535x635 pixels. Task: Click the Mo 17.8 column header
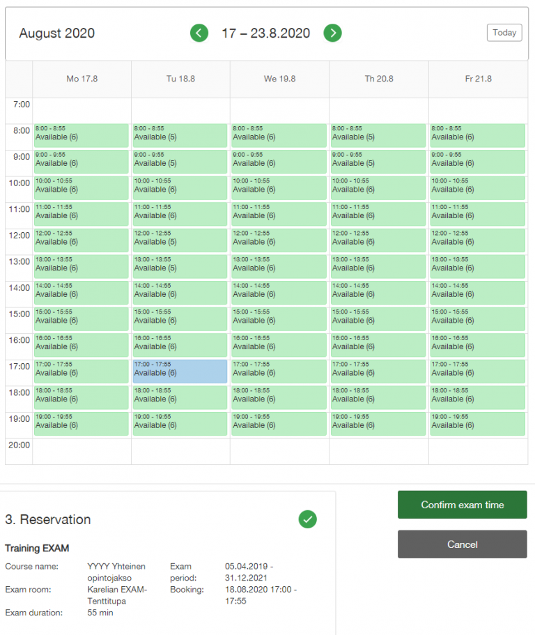pyautogui.click(x=82, y=79)
